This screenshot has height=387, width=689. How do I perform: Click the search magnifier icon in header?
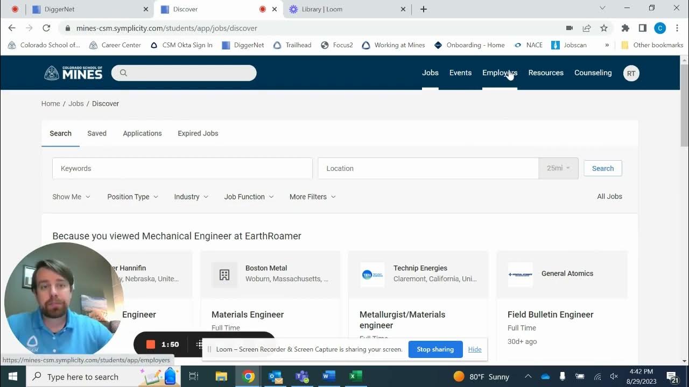123,73
